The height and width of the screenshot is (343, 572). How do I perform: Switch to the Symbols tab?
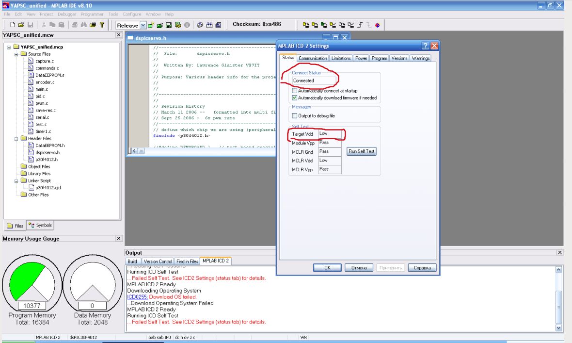point(41,226)
